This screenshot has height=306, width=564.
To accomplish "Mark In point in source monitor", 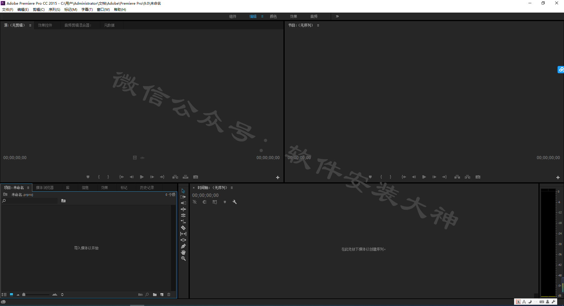I will point(99,177).
